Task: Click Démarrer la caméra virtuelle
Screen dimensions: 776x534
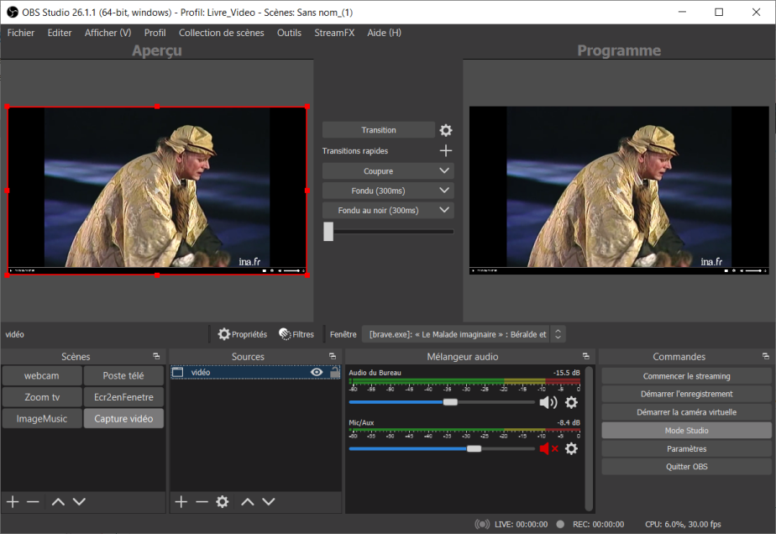Action: 686,412
